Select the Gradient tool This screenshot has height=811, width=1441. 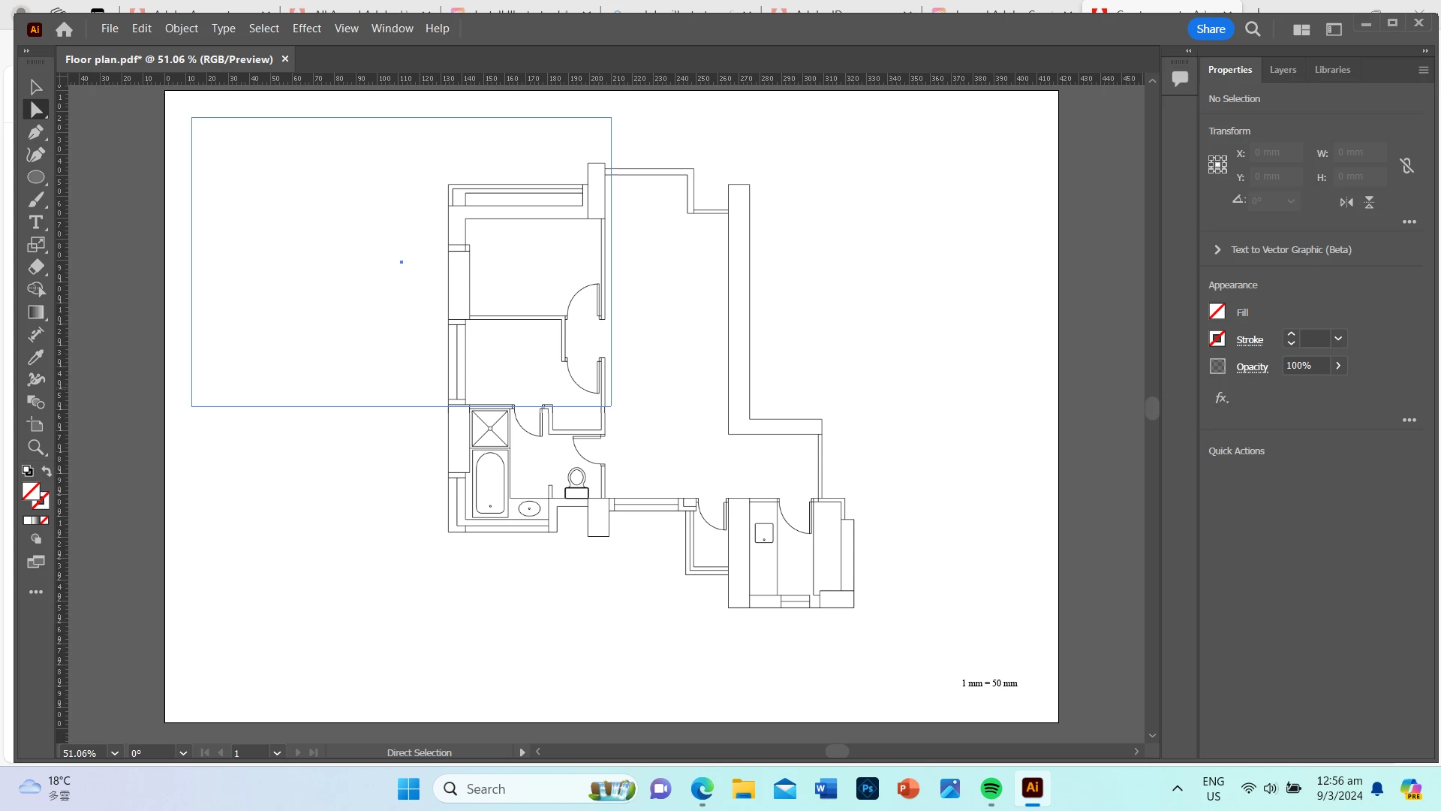click(x=35, y=312)
